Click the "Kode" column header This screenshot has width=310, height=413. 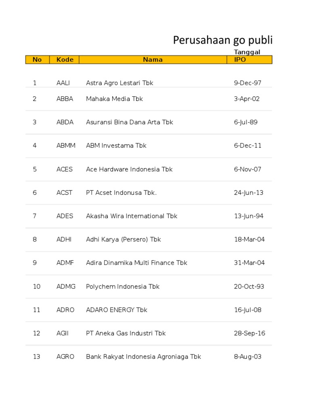tap(65, 60)
